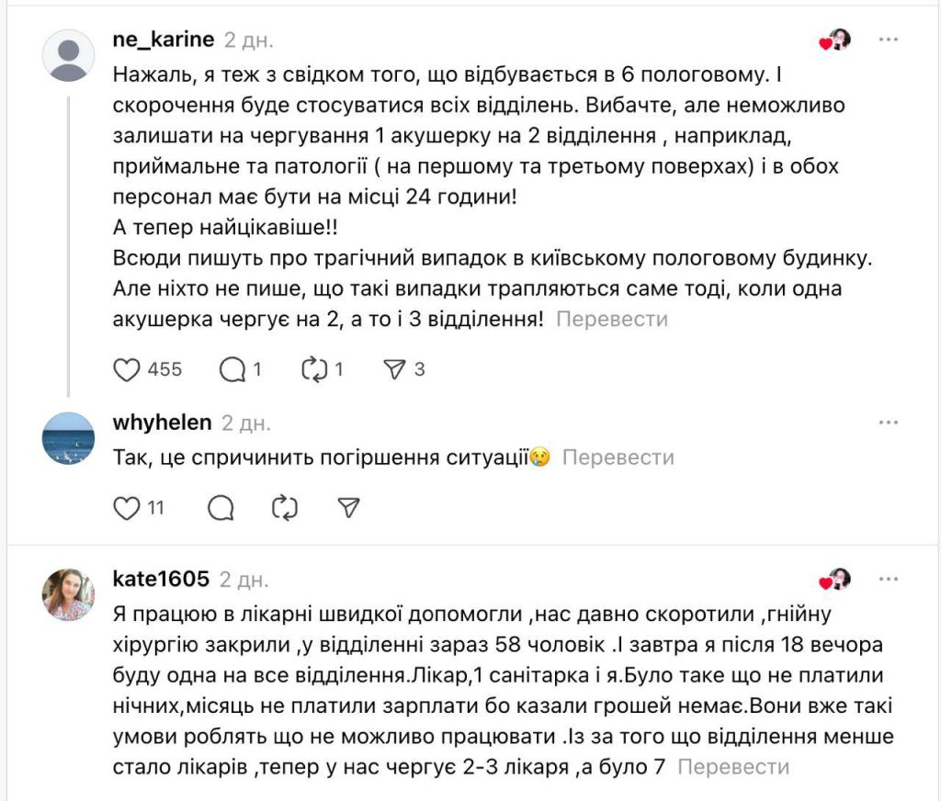Like the ne_karine post
Image resolution: width=941 pixels, height=801 pixels.
[x=126, y=369]
